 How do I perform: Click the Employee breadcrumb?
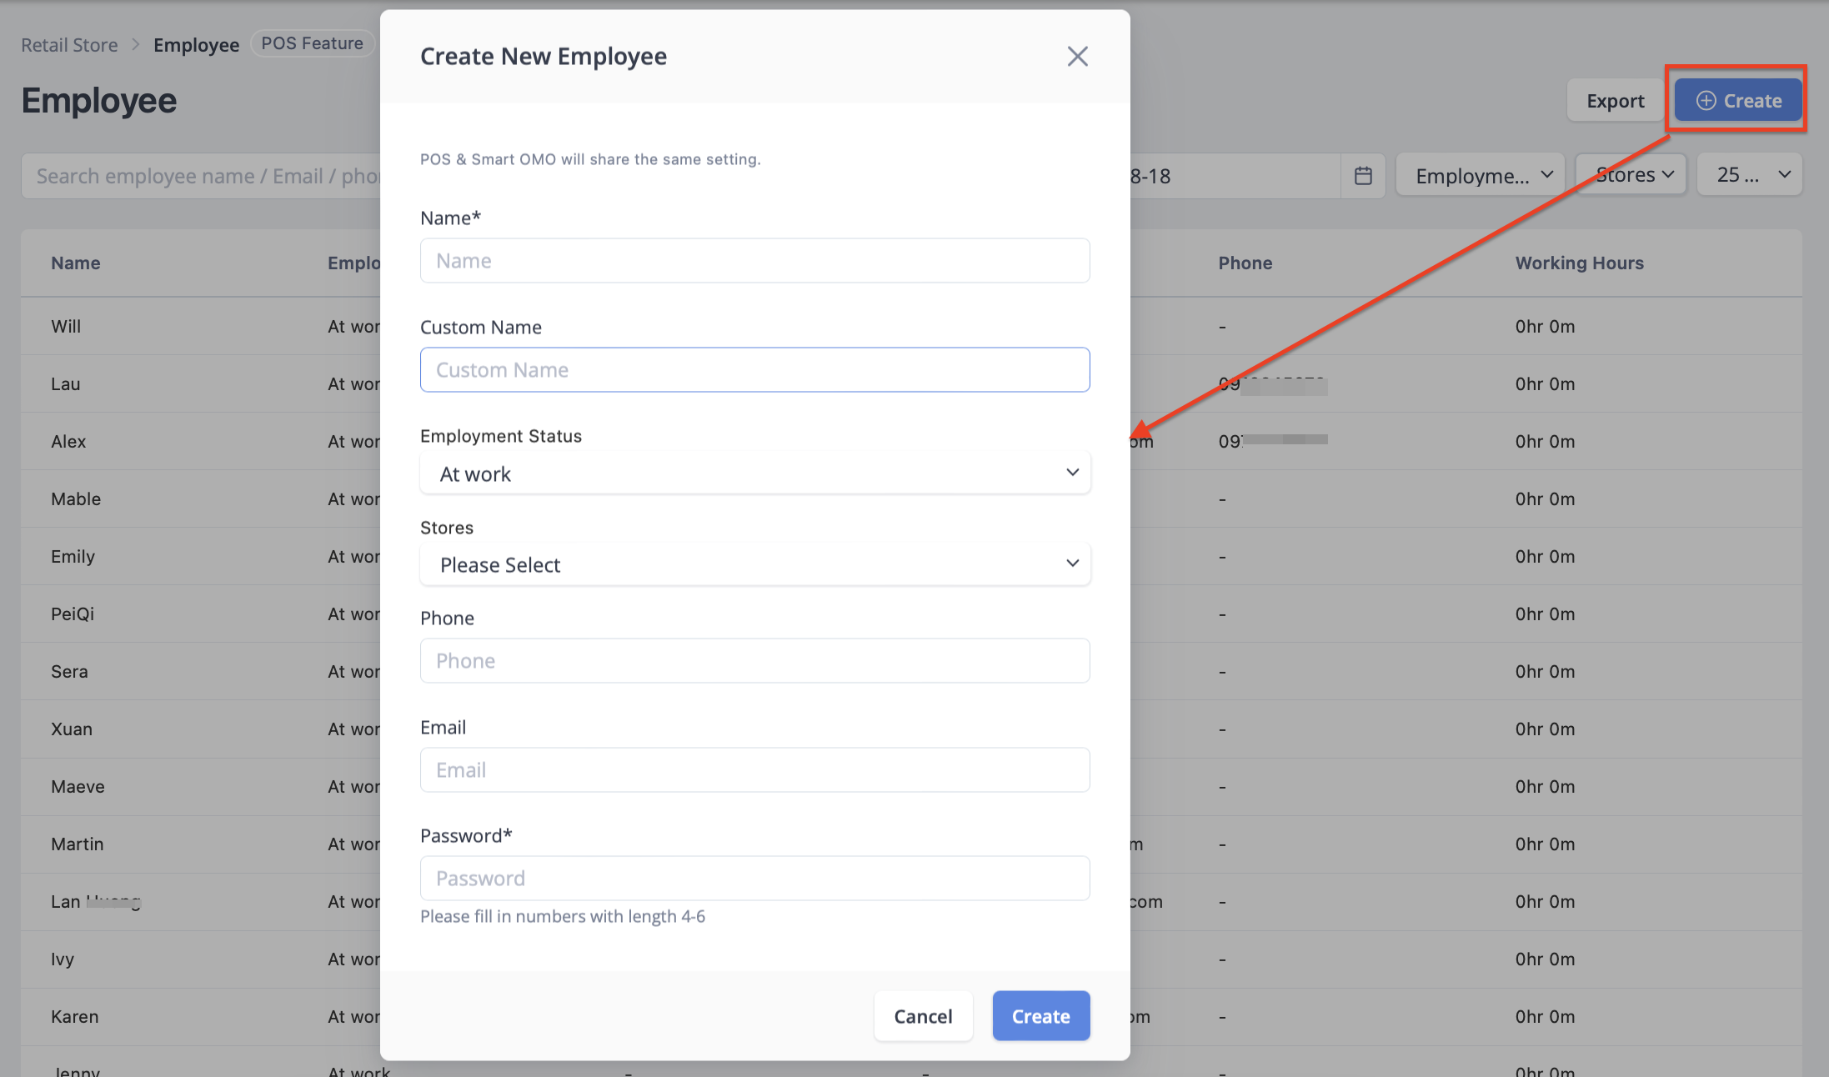click(x=196, y=45)
